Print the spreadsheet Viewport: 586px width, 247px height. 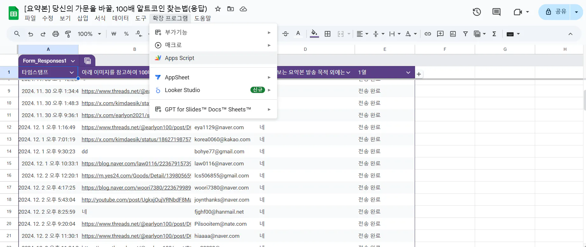pyautogui.click(x=56, y=34)
